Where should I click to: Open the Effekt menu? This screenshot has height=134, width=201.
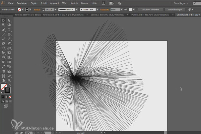point(65,3)
